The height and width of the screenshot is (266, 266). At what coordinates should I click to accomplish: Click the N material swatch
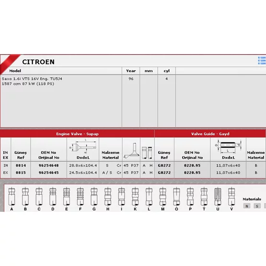point(247,206)
